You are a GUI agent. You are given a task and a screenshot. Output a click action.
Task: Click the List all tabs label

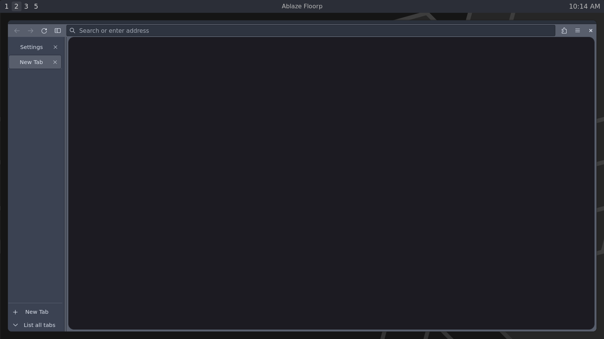[x=39, y=325]
